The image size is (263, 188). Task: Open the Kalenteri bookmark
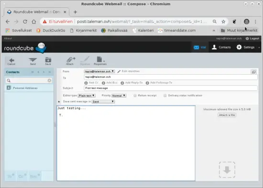(143, 31)
